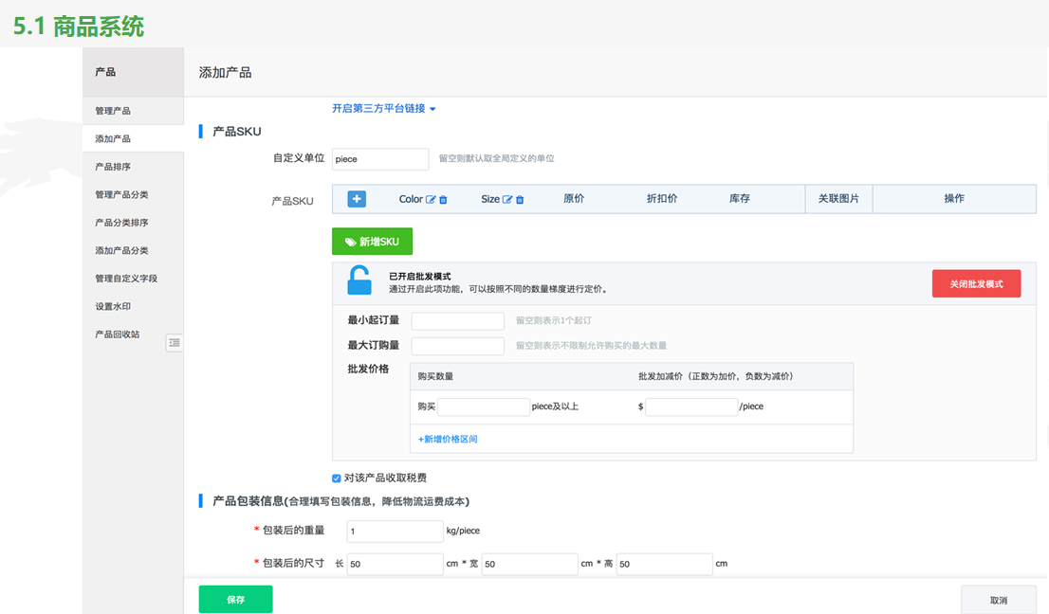
Task: Edit the Size attribute pencil icon
Action: (507, 200)
